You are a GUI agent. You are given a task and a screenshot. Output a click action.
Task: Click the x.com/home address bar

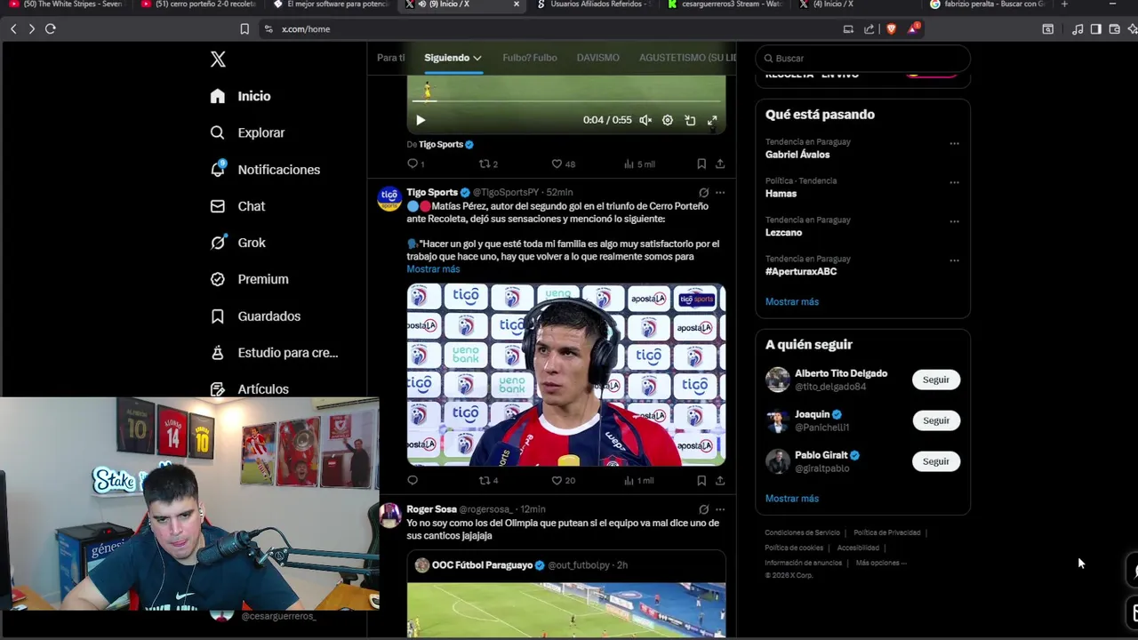click(x=306, y=29)
